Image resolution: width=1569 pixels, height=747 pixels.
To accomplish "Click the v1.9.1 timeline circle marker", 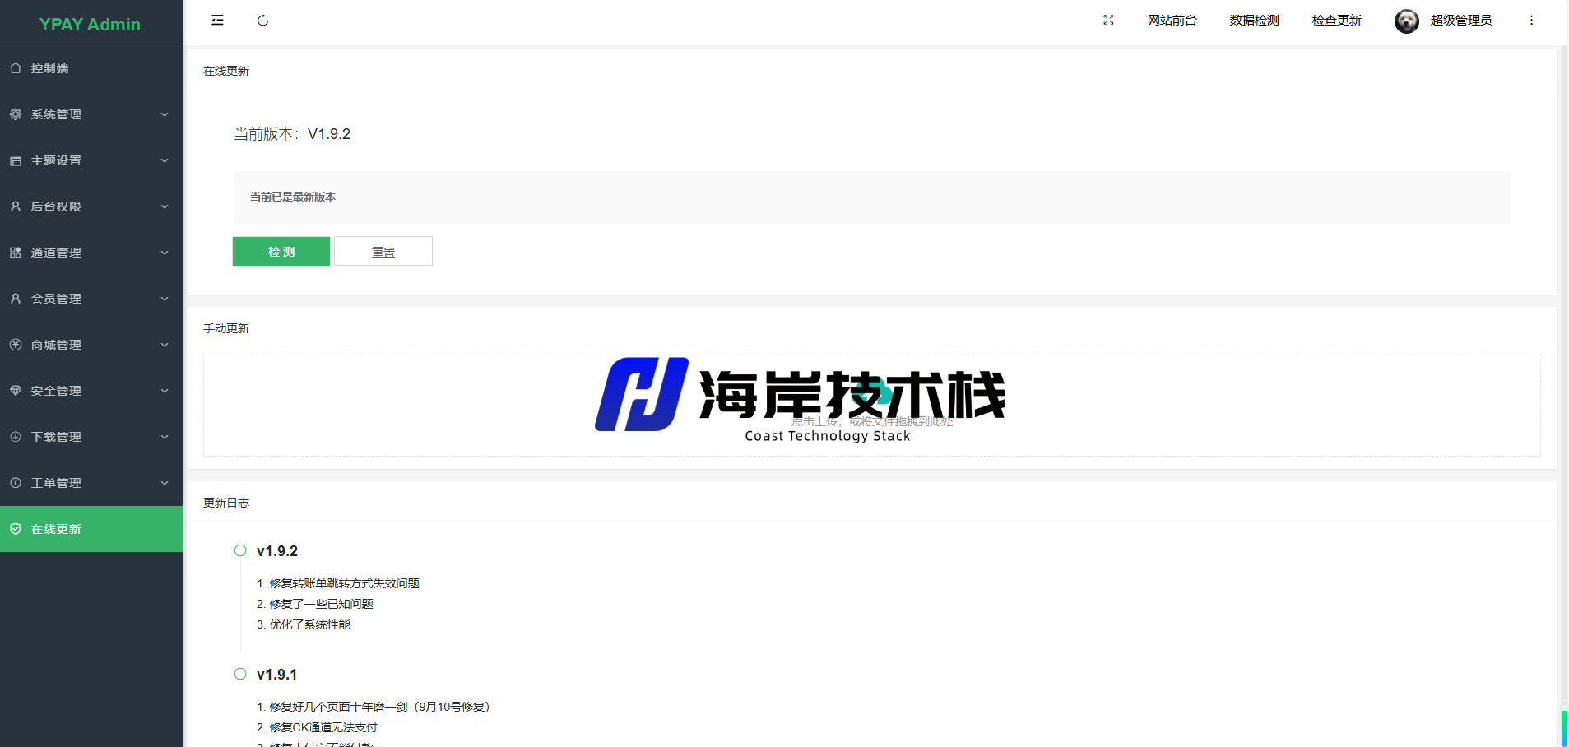I will 240,674.
